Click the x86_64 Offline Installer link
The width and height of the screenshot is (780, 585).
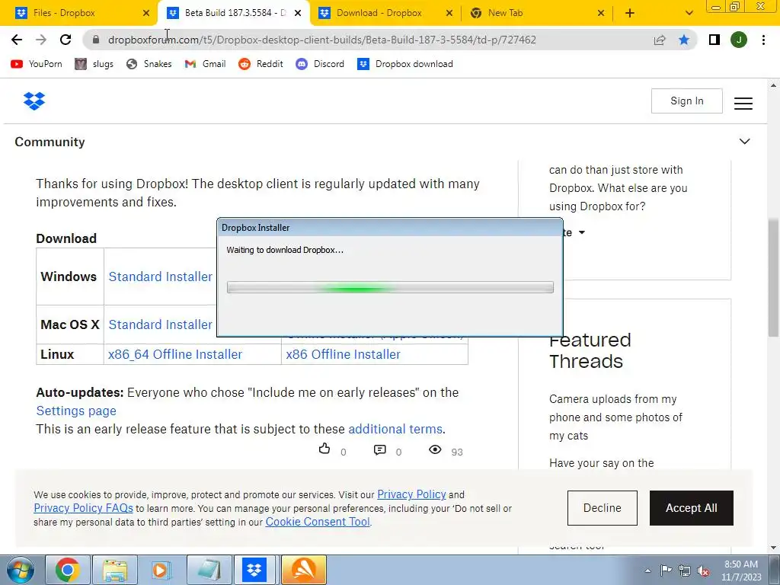point(175,354)
